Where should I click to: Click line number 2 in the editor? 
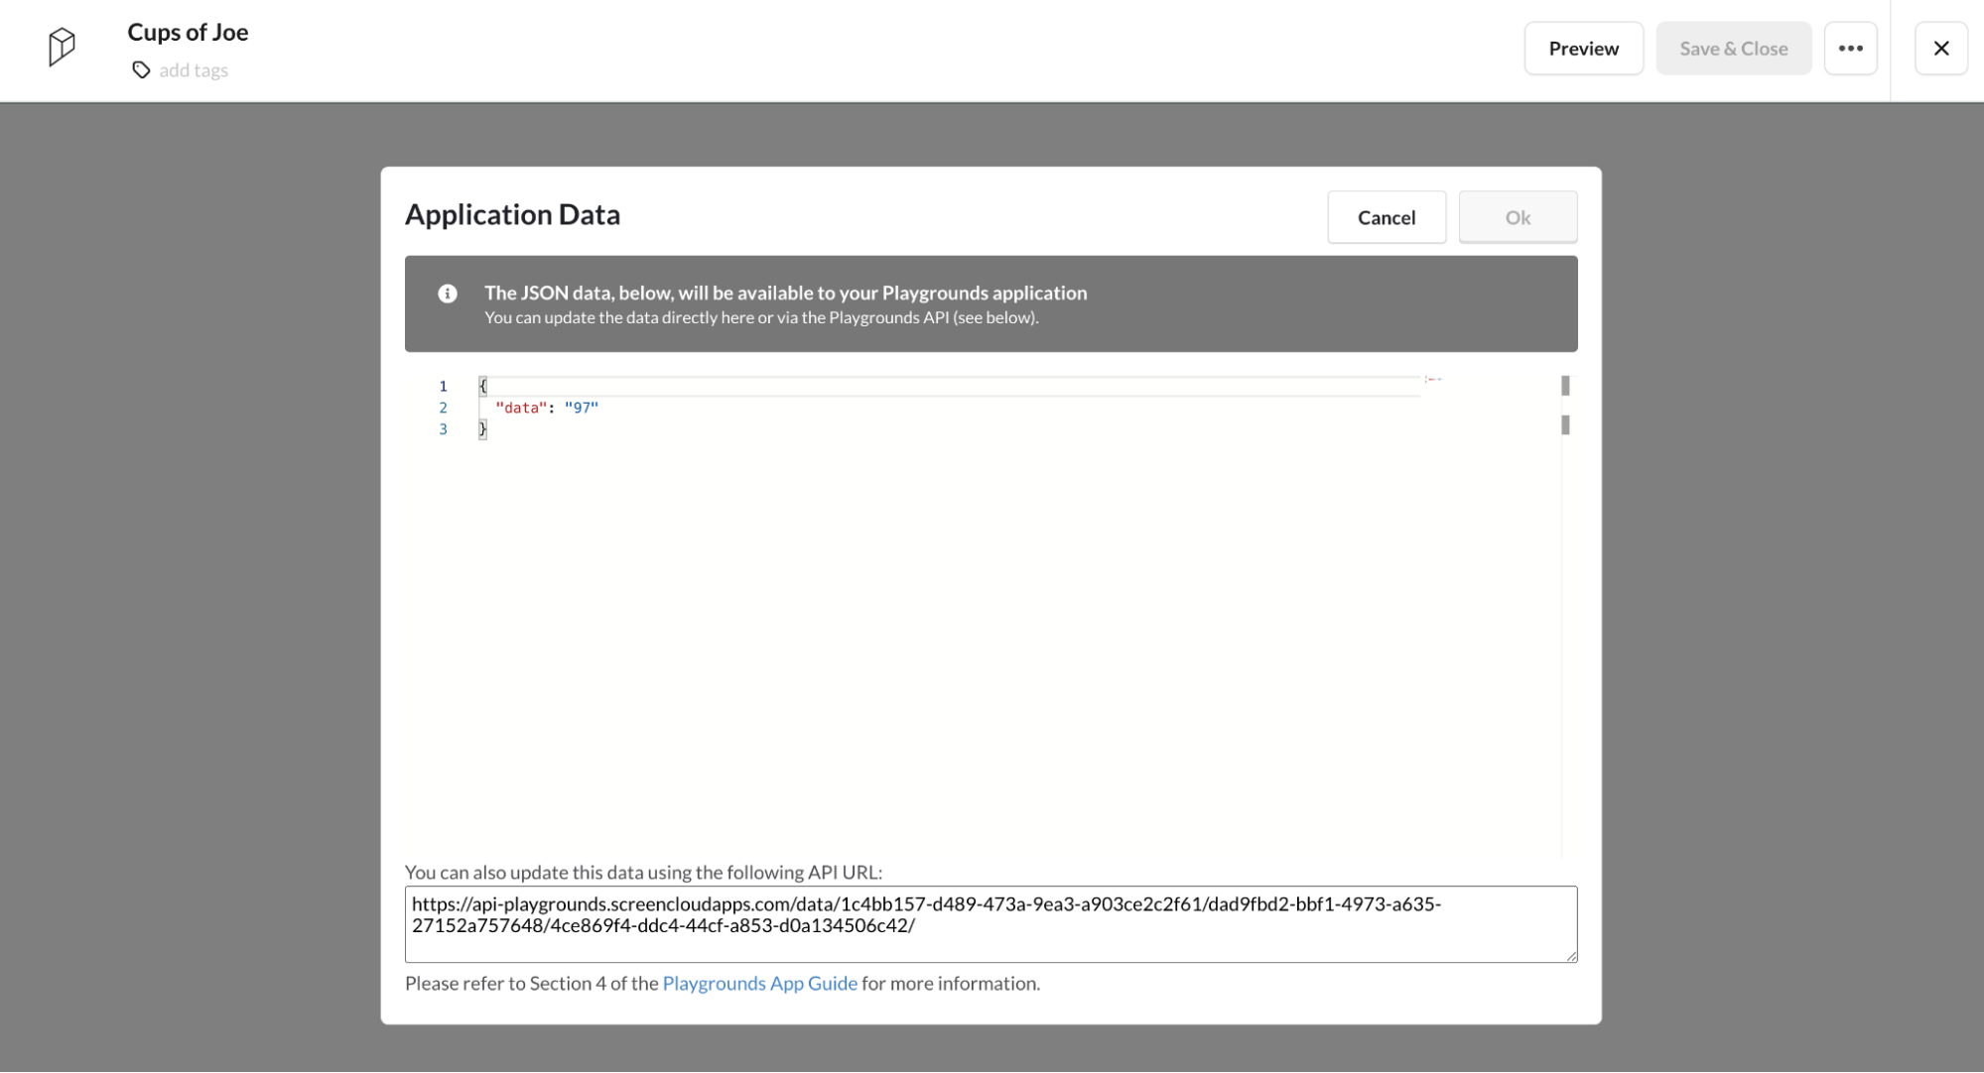(443, 408)
